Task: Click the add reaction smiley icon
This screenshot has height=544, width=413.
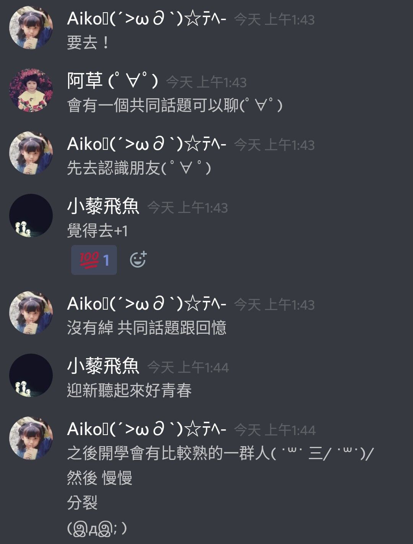Action: [x=138, y=260]
